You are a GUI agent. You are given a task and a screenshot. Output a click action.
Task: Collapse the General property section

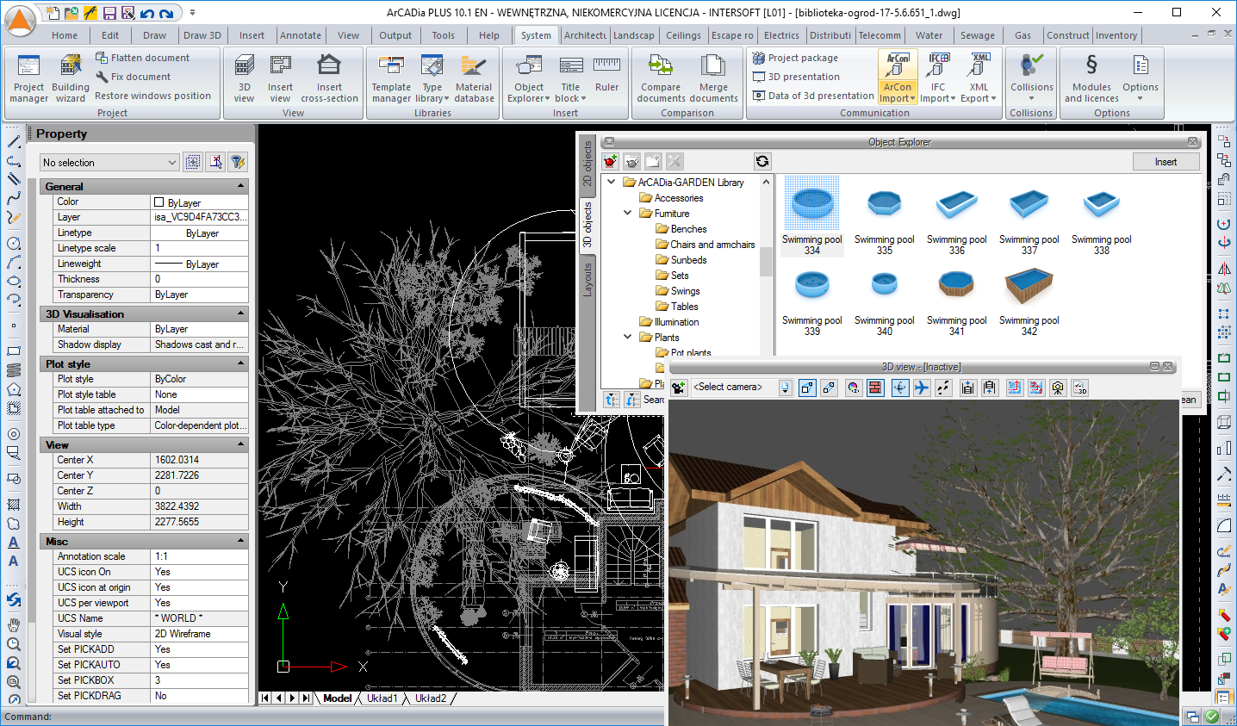tap(240, 186)
